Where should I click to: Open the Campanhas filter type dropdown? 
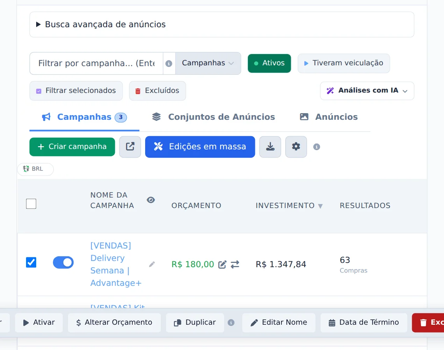[208, 63]
